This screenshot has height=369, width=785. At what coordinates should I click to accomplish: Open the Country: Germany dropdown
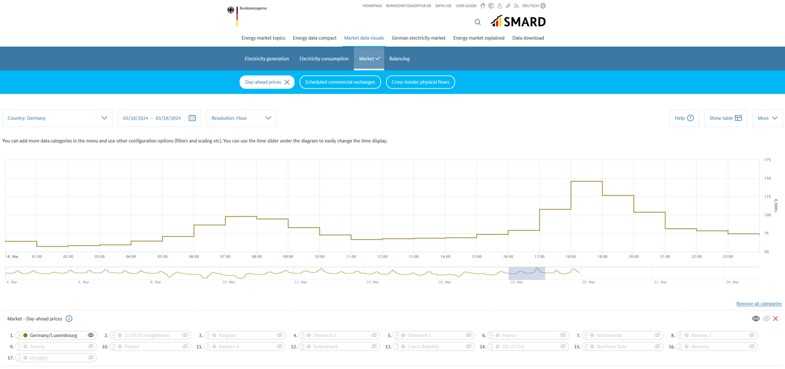tap(58, 118)
